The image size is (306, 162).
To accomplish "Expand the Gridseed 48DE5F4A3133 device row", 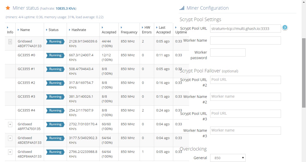I will [x=10, y=138].
